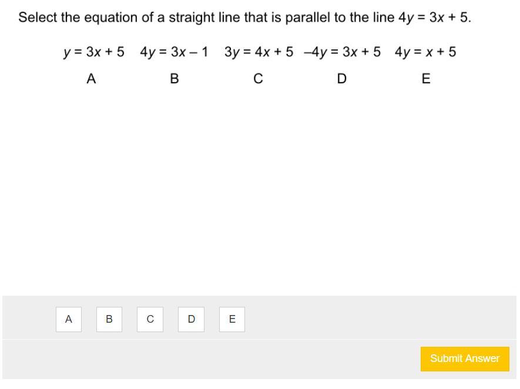Click equation 4y = x + 5
The image size is (520, 389).
click(425, 52)
